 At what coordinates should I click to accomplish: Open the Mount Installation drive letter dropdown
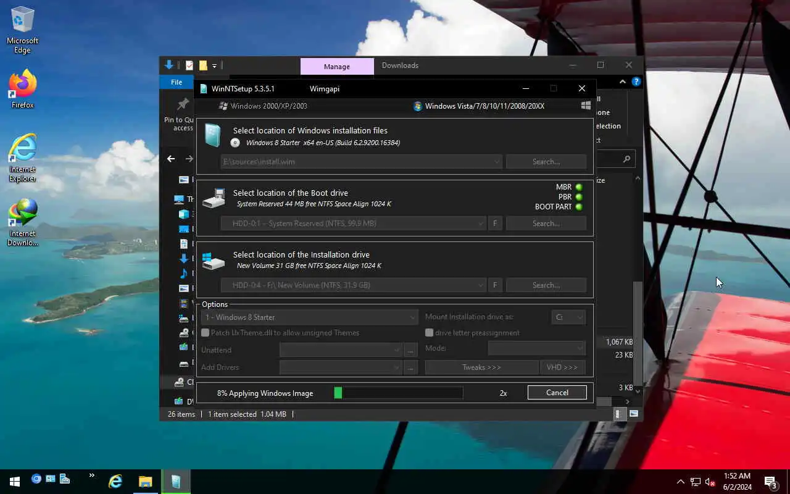pyautogui.click(x=580, y=317)
